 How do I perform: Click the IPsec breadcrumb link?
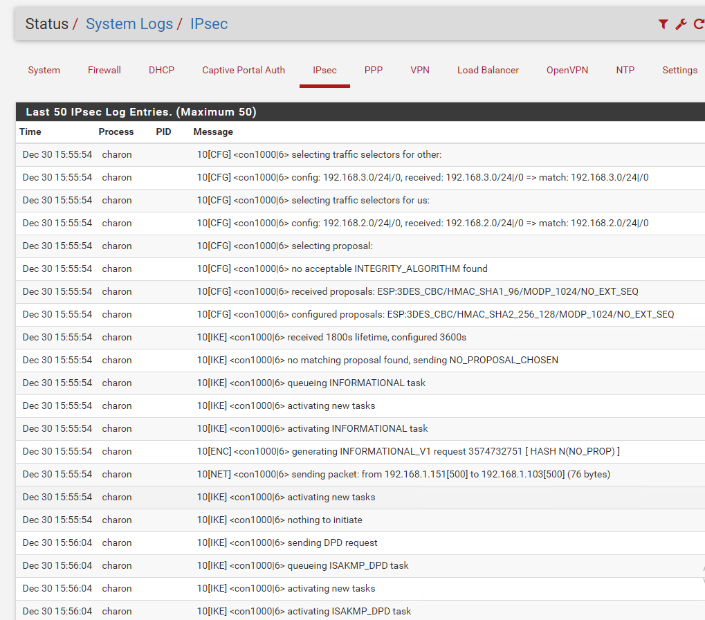[x=209, y=24]
